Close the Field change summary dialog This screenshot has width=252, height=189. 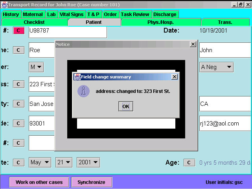click(x=175, y=77)
